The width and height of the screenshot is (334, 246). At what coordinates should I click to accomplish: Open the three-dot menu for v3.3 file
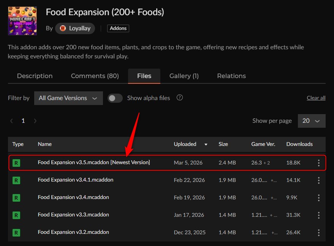point(318,215)
